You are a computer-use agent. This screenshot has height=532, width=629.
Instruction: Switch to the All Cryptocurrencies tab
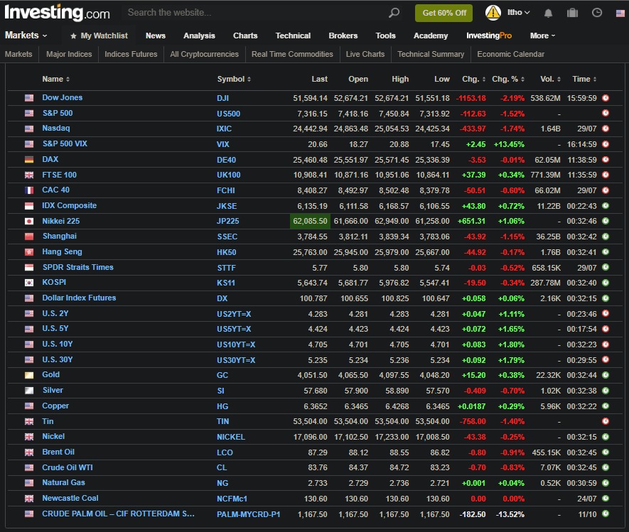click(205, 54)
